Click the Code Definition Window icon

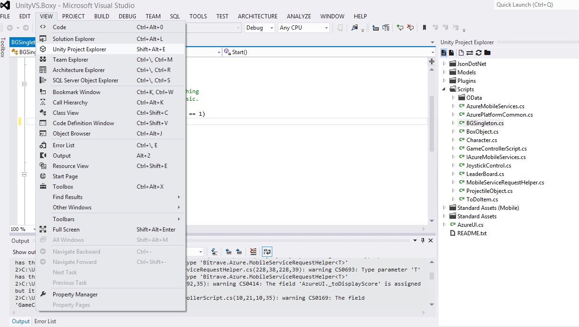click(43, 123)
